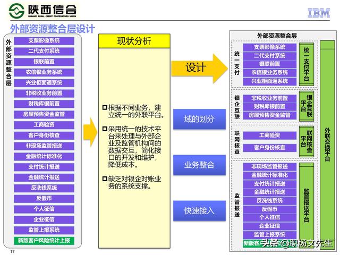Image resolution: width=340 pixels, height=255 pixels.
Task: Select the green 银企互联平台 bar
Action: click(x=306, y=106)
